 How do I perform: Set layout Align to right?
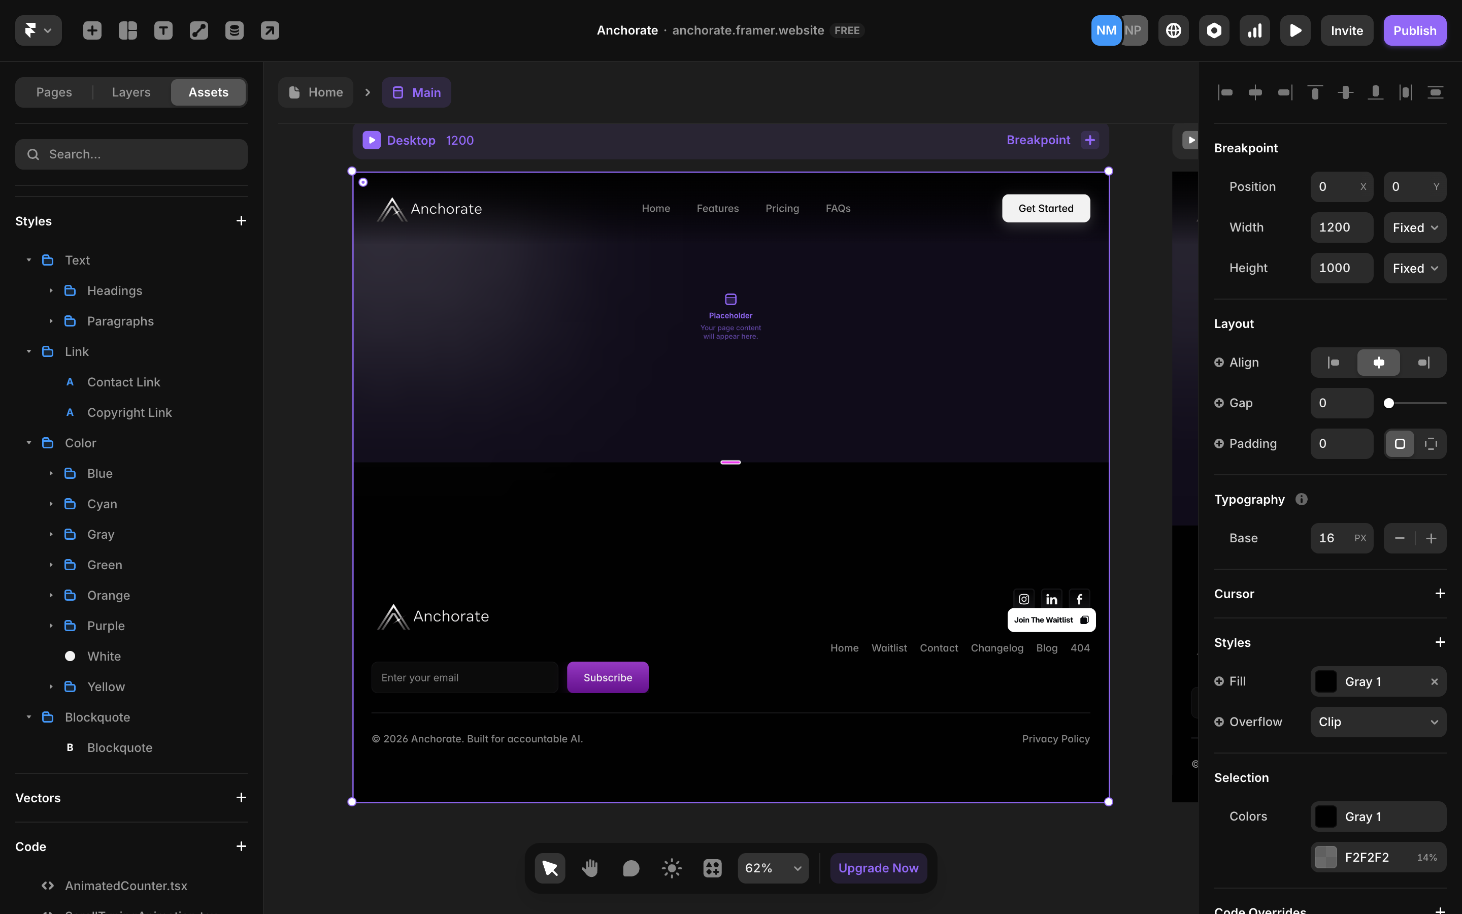point(1423,363)
